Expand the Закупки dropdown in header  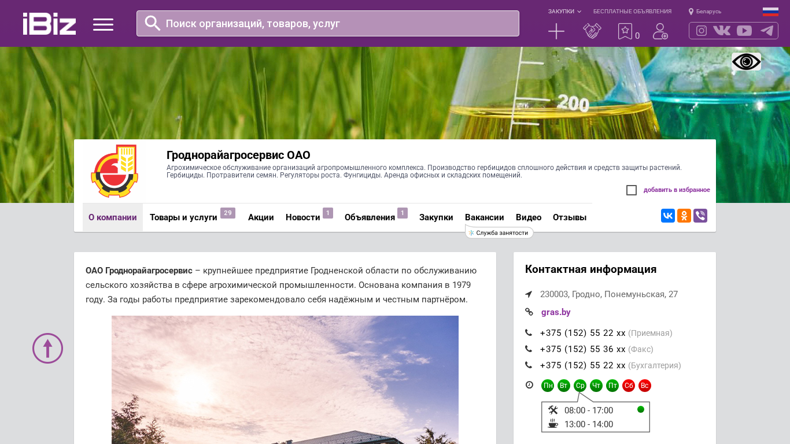[x=564, y=12]
